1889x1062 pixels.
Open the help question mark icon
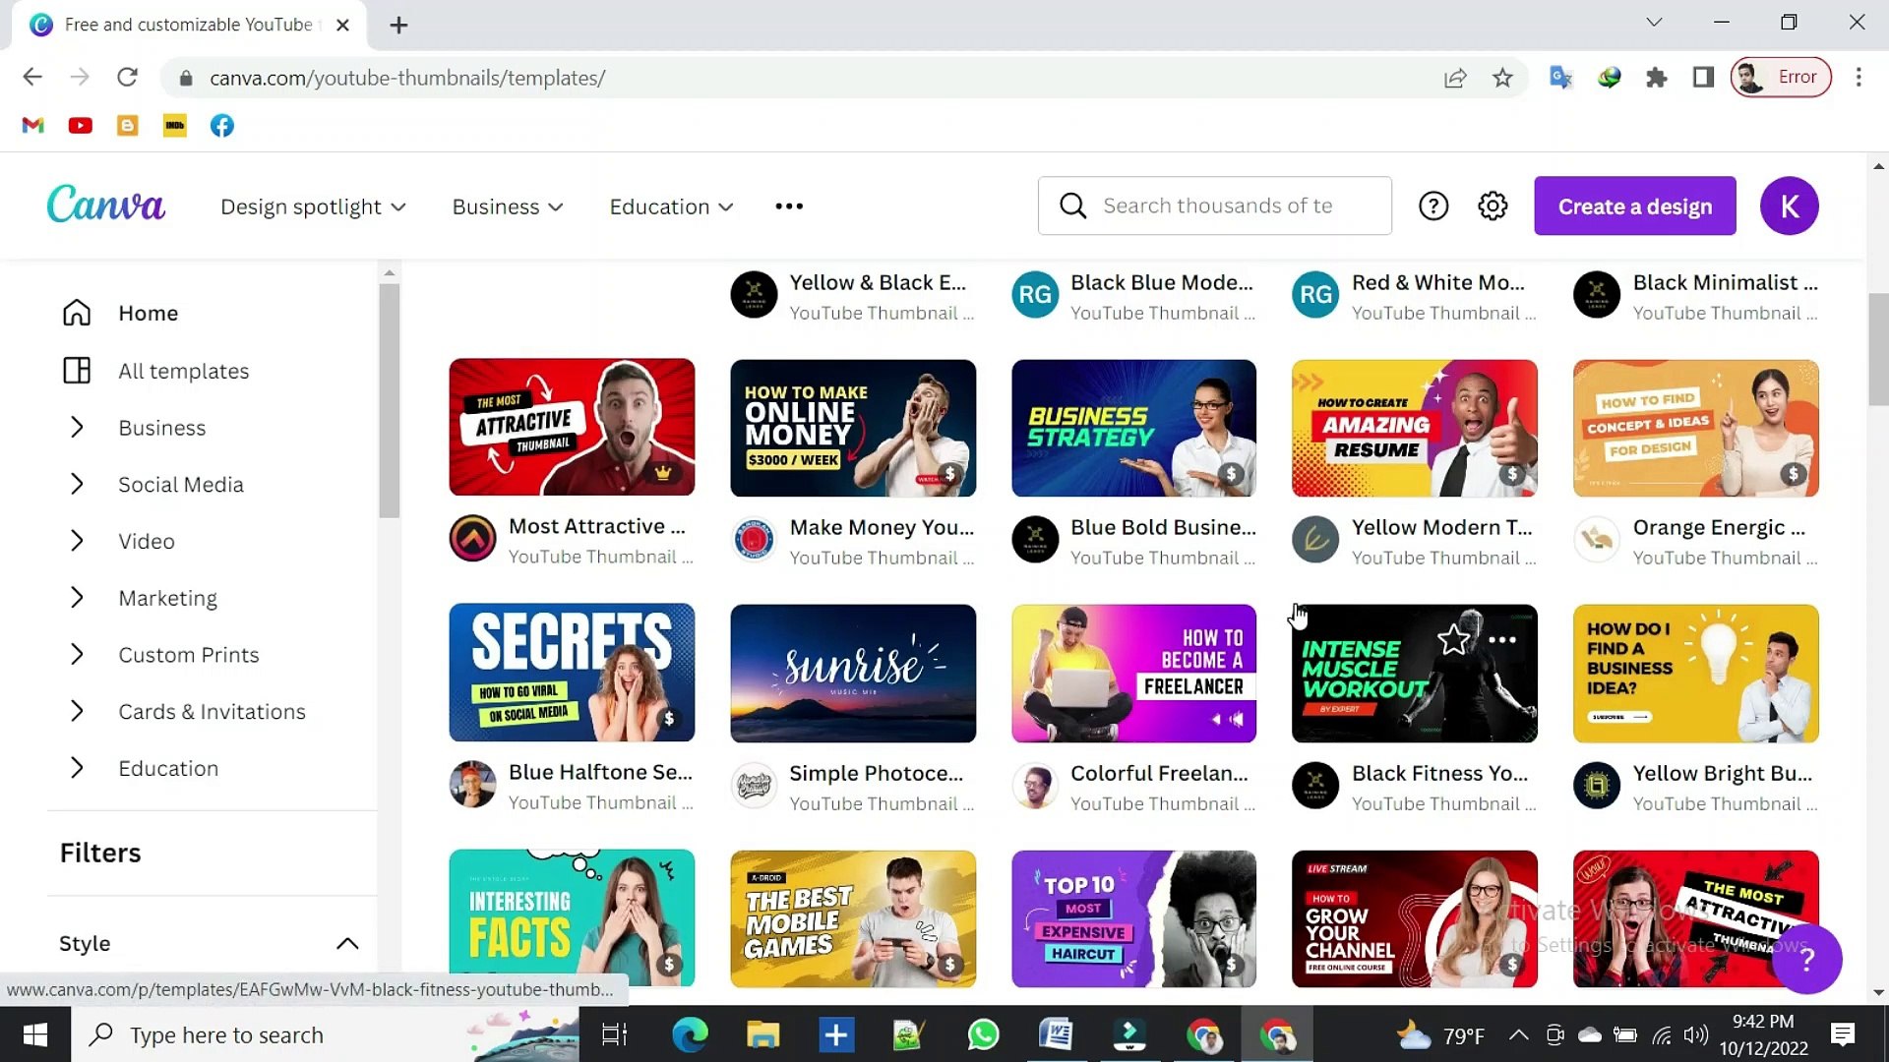1433,206
